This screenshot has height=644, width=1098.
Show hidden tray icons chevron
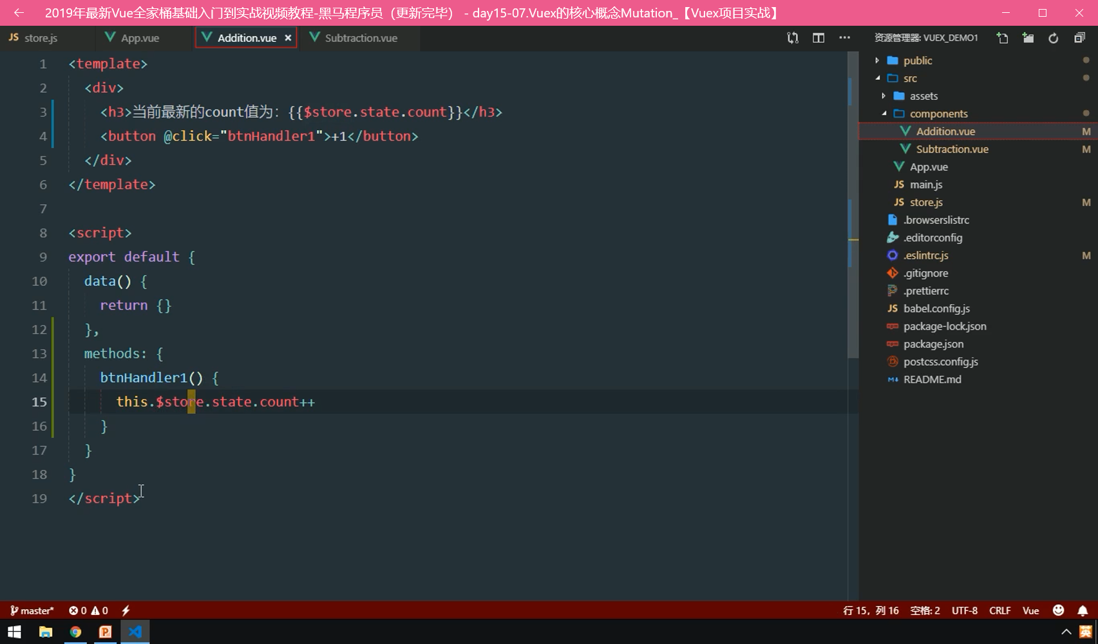click(x=1066, y=632)
